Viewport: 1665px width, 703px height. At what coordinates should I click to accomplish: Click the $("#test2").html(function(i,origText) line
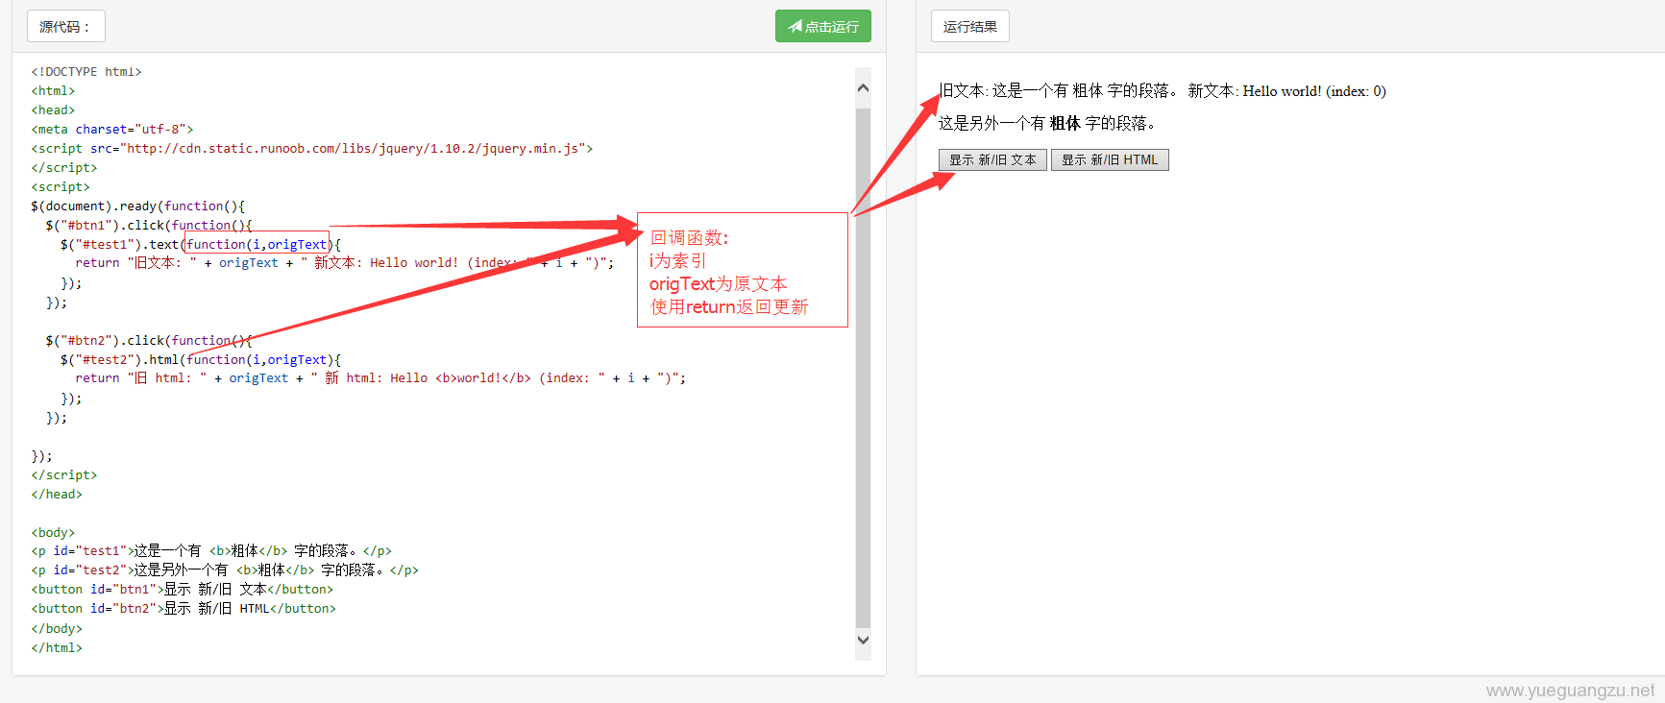pos(201,359)
